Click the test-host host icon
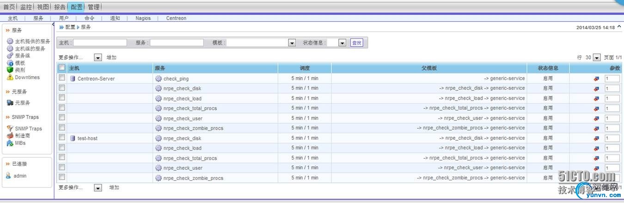 coord(73,138)
